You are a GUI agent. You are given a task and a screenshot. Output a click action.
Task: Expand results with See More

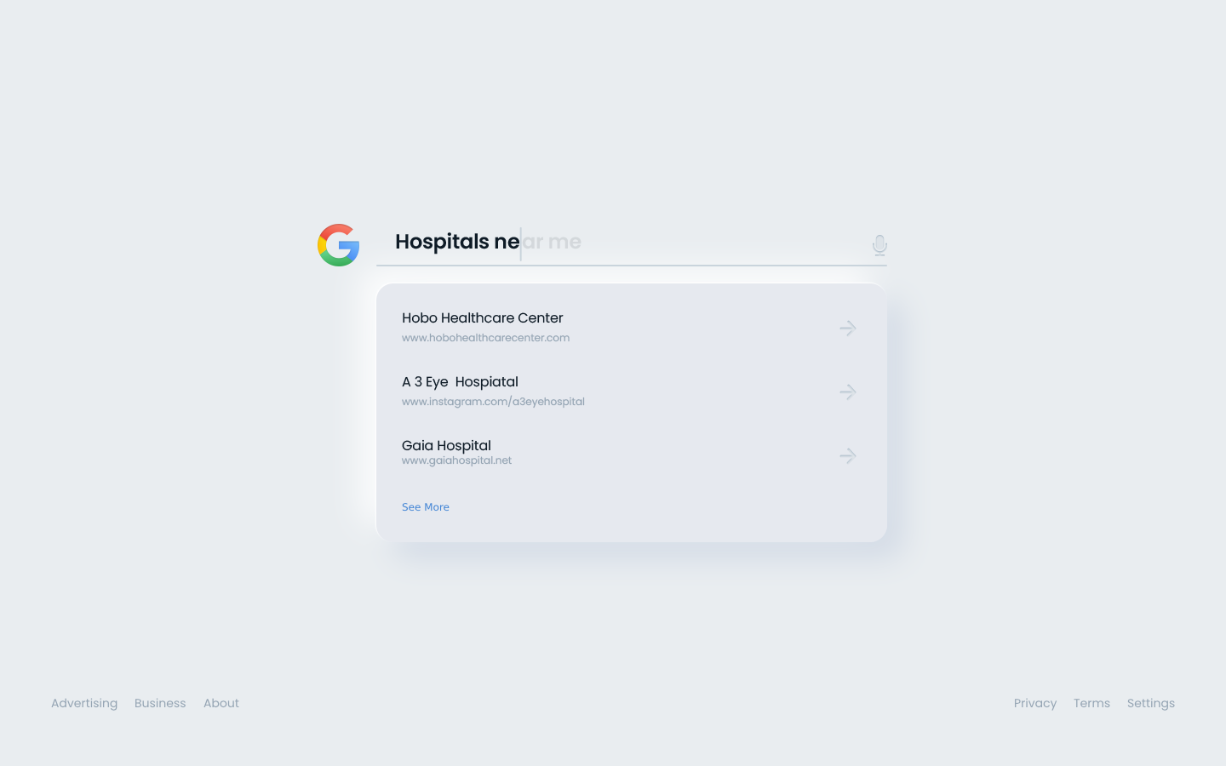(x=425, y=507)
